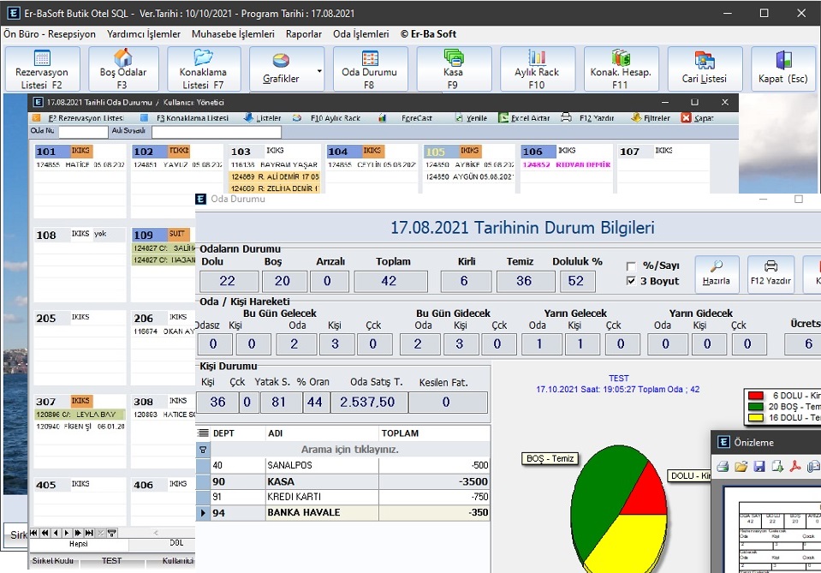The width and height of the screenshot is (821, 573).
Task: Open © Er-Ba Soft menu
Action: point(428,34)
